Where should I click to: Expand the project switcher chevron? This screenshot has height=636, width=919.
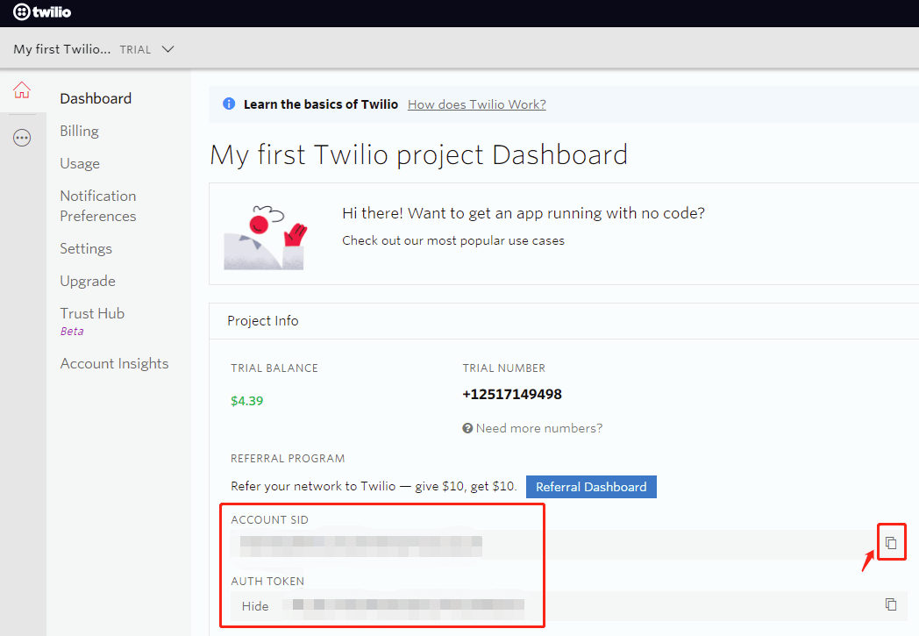coord(167,49)
